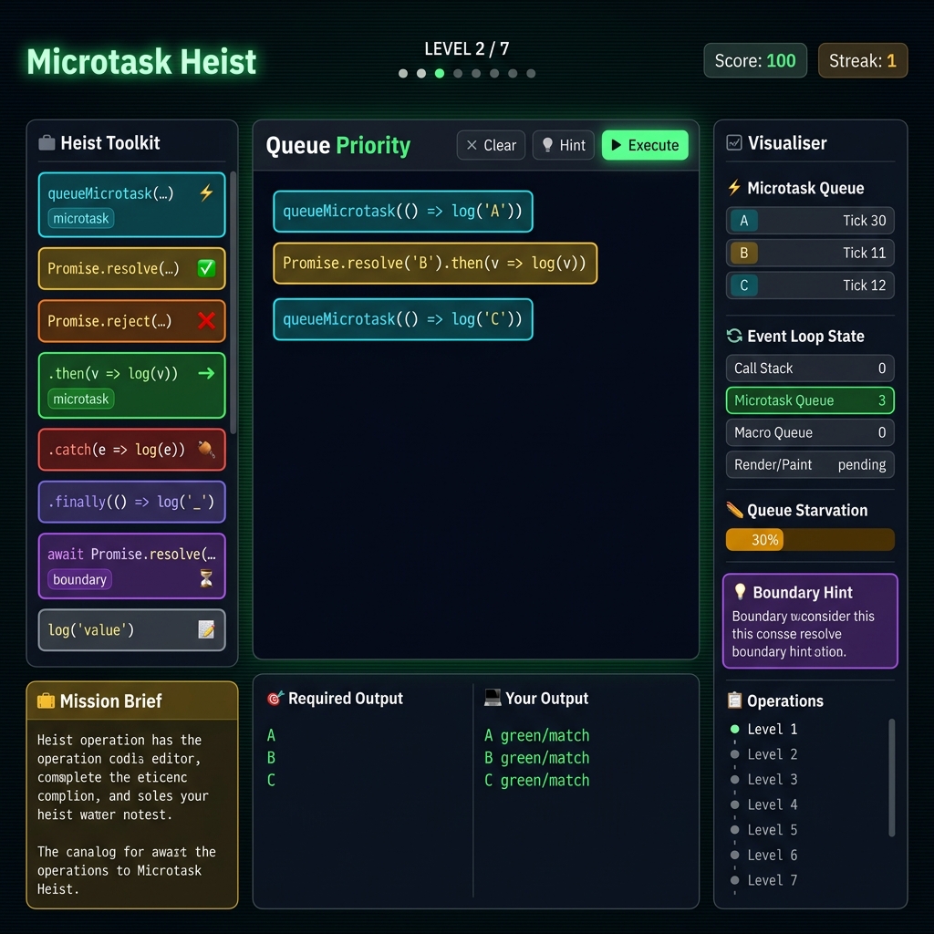
Task: Select the Promise.resolve(…) toolkit block
Action: pos(131,269)
